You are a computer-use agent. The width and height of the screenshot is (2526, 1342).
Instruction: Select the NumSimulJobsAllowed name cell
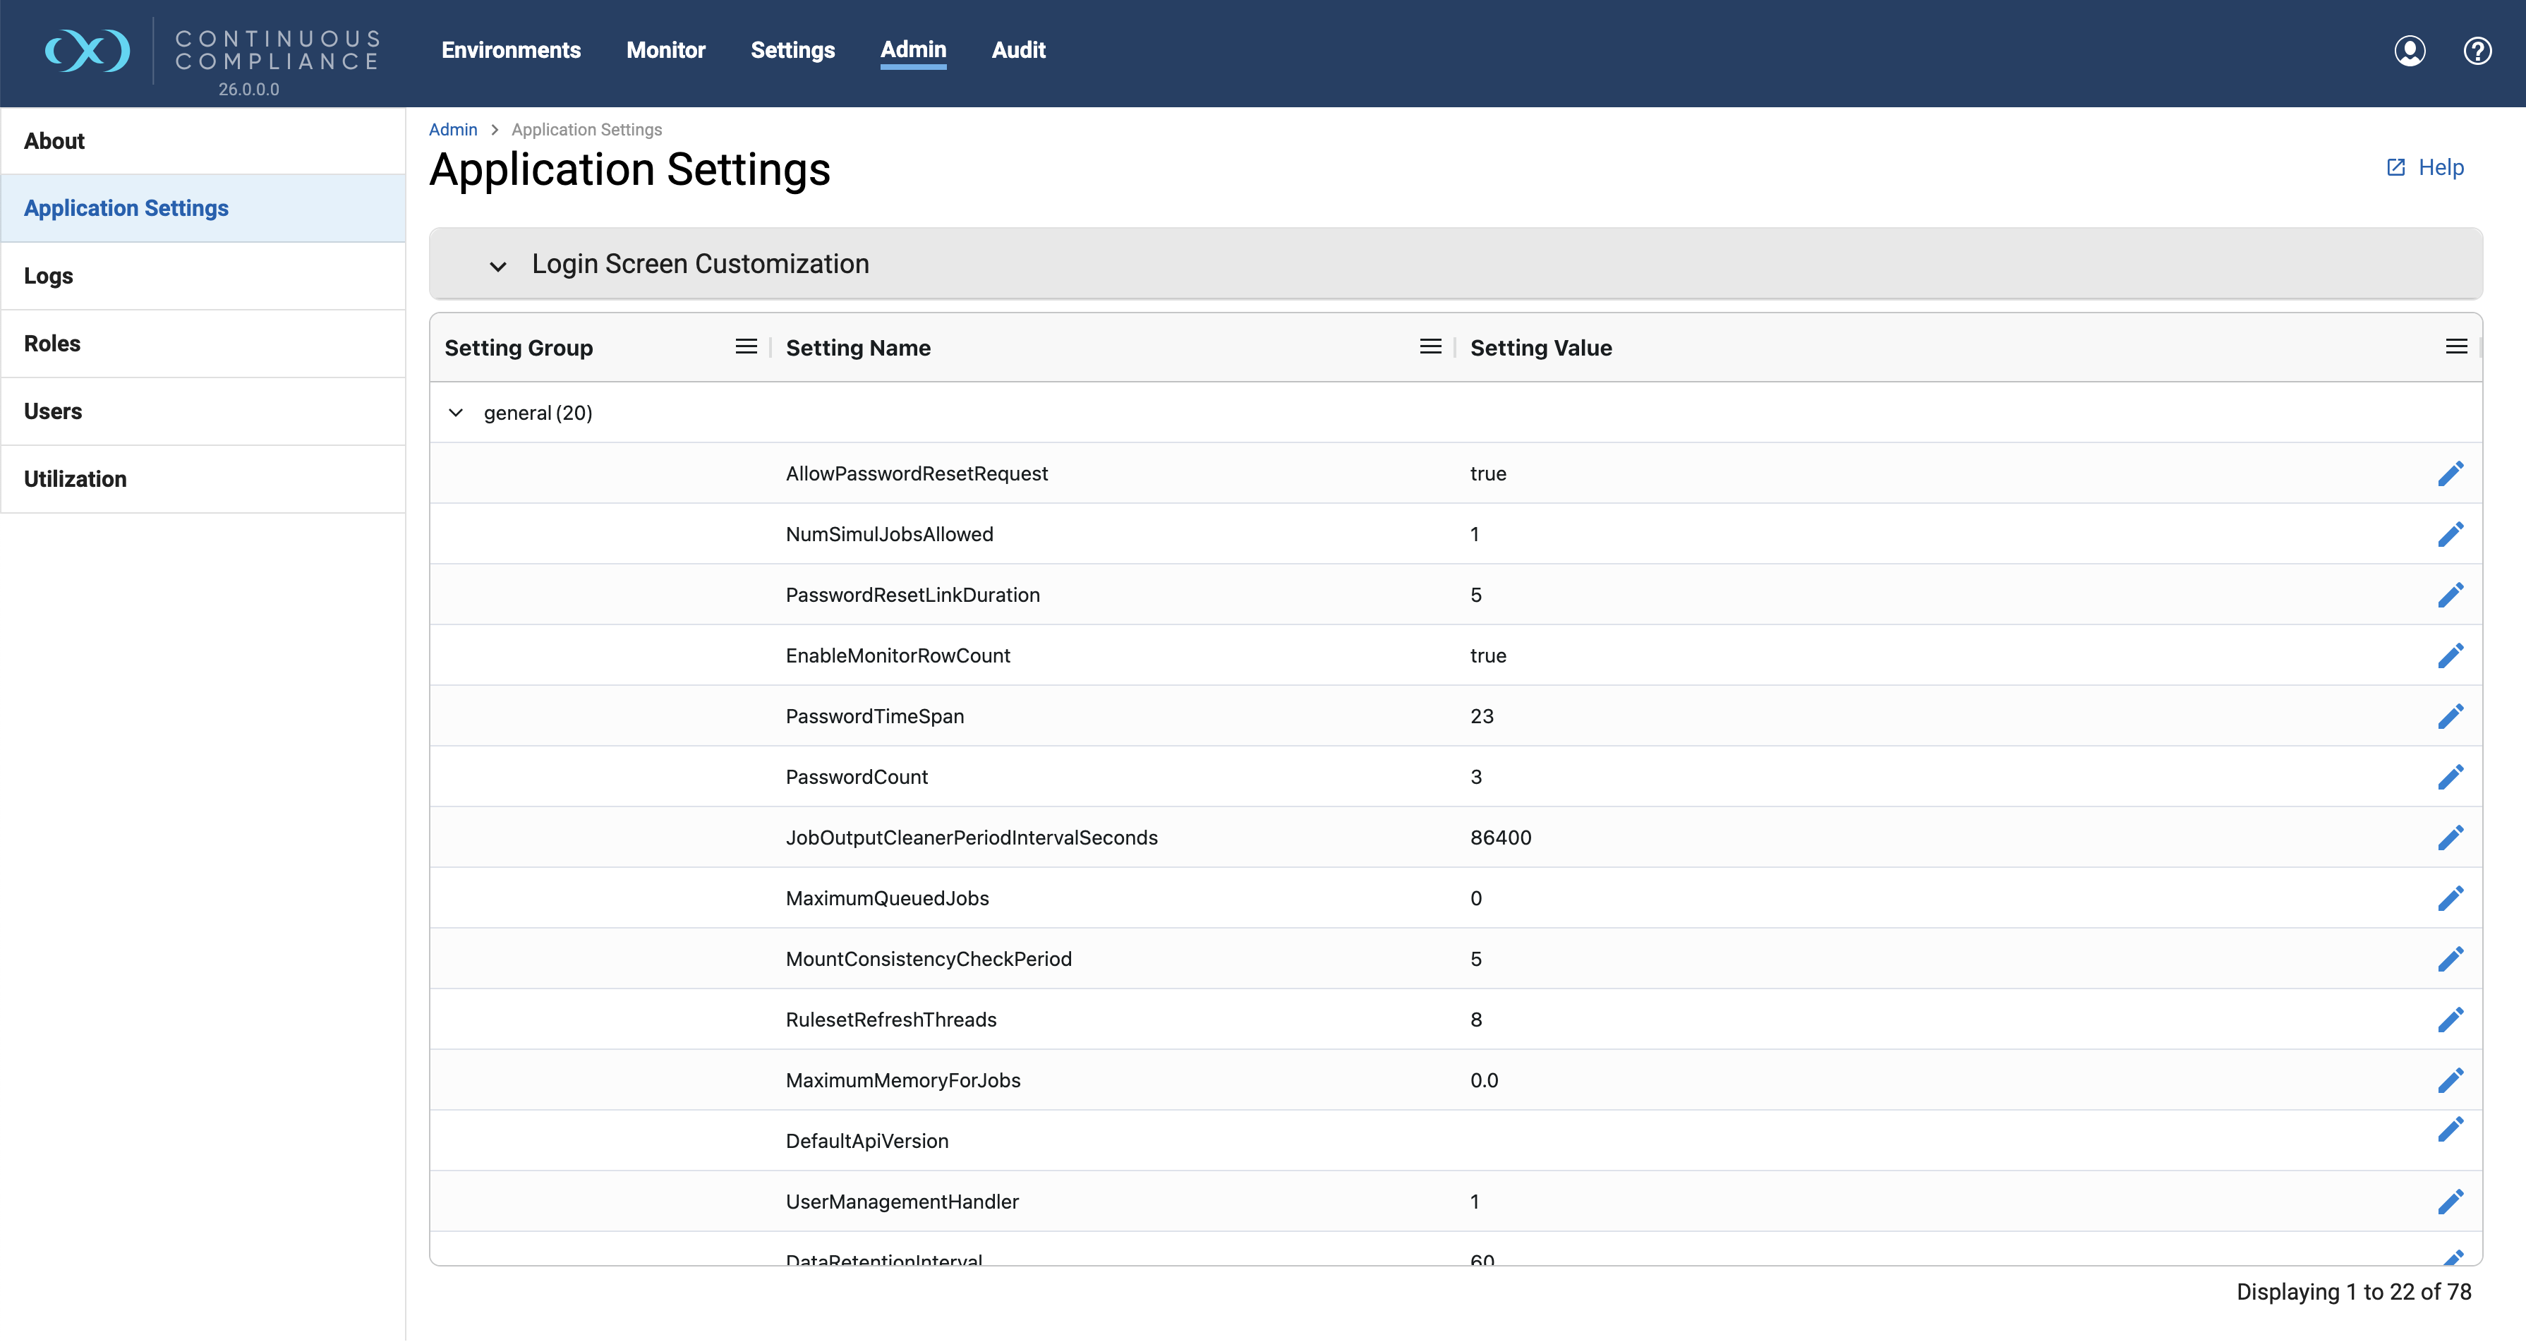coord(890,534)
